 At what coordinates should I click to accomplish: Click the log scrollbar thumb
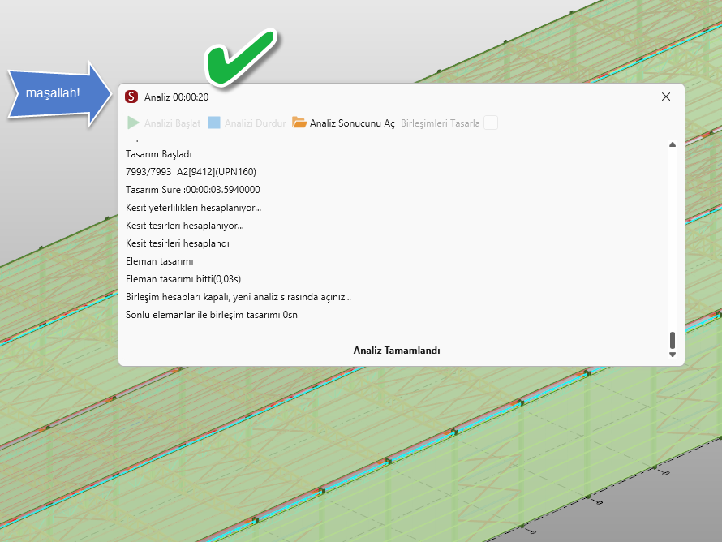click(672, 340)
